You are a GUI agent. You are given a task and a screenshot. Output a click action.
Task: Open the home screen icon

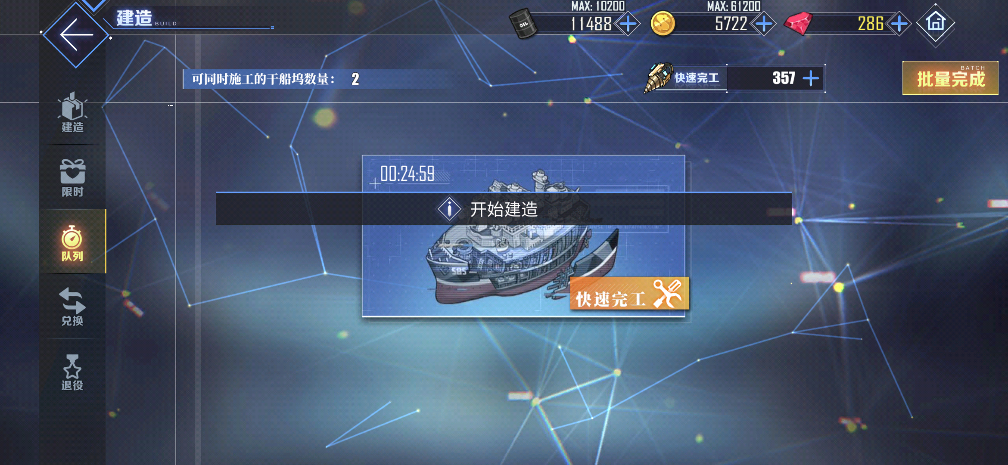coord(936,23)
